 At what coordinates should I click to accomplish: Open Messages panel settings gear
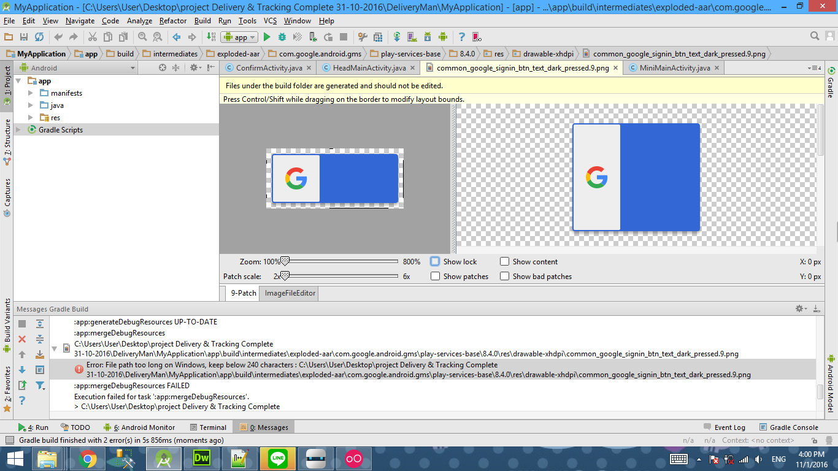(800, 309)
